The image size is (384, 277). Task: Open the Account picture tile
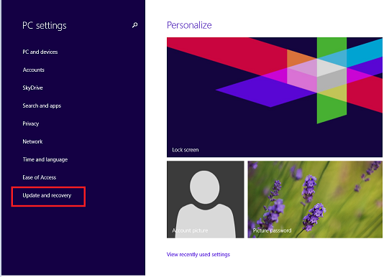(205, 199)
